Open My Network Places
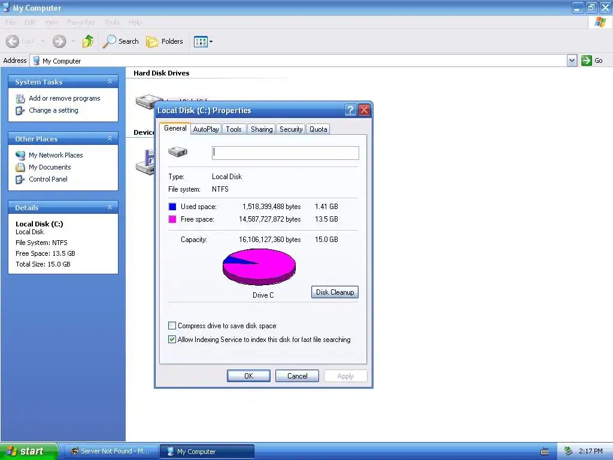This screenshot has height=460, width=613. 56,155
